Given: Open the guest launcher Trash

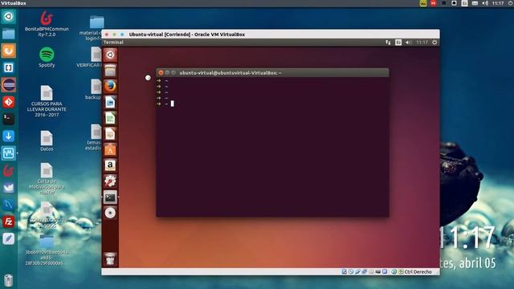Looking at the screenshot, I should coord(110,258).
